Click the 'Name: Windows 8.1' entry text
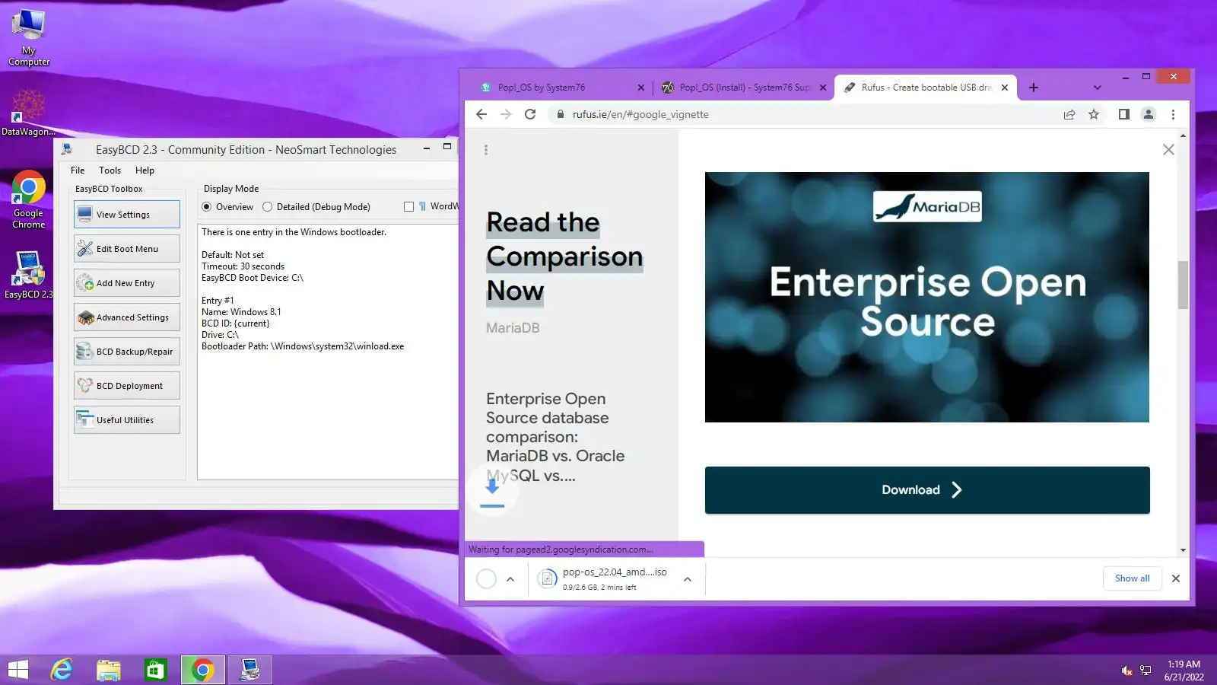The height and width of the screenshot is (685, 1217). [x=241, y=312]
